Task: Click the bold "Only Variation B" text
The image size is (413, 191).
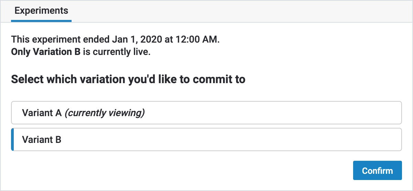Action: [46, 53]
